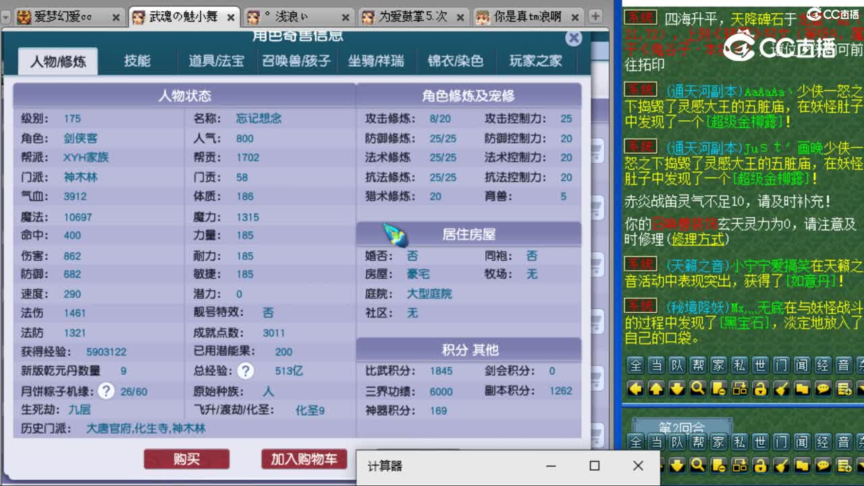This screenshot has width=864, height=486.
Task: Click page-minus icon in upper chat toolbar
Action: pyautogui.click(x=719, y=388)
